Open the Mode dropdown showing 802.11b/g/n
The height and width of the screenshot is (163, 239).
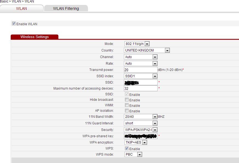tap(137, 44)
